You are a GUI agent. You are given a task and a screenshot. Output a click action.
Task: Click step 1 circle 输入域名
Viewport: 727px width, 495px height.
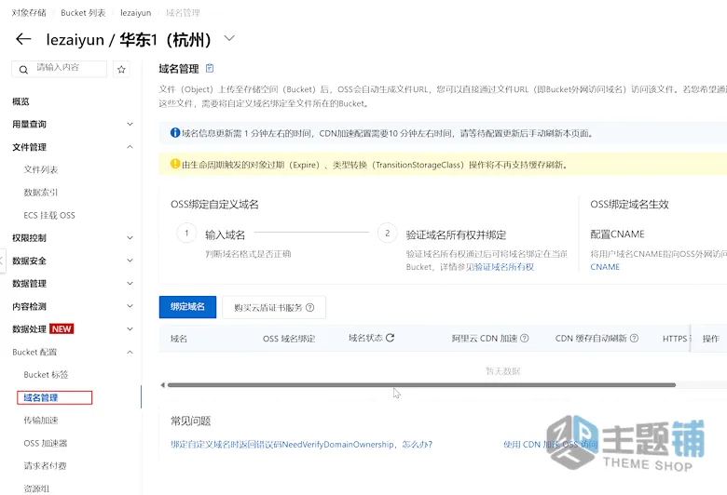[186, 233]
